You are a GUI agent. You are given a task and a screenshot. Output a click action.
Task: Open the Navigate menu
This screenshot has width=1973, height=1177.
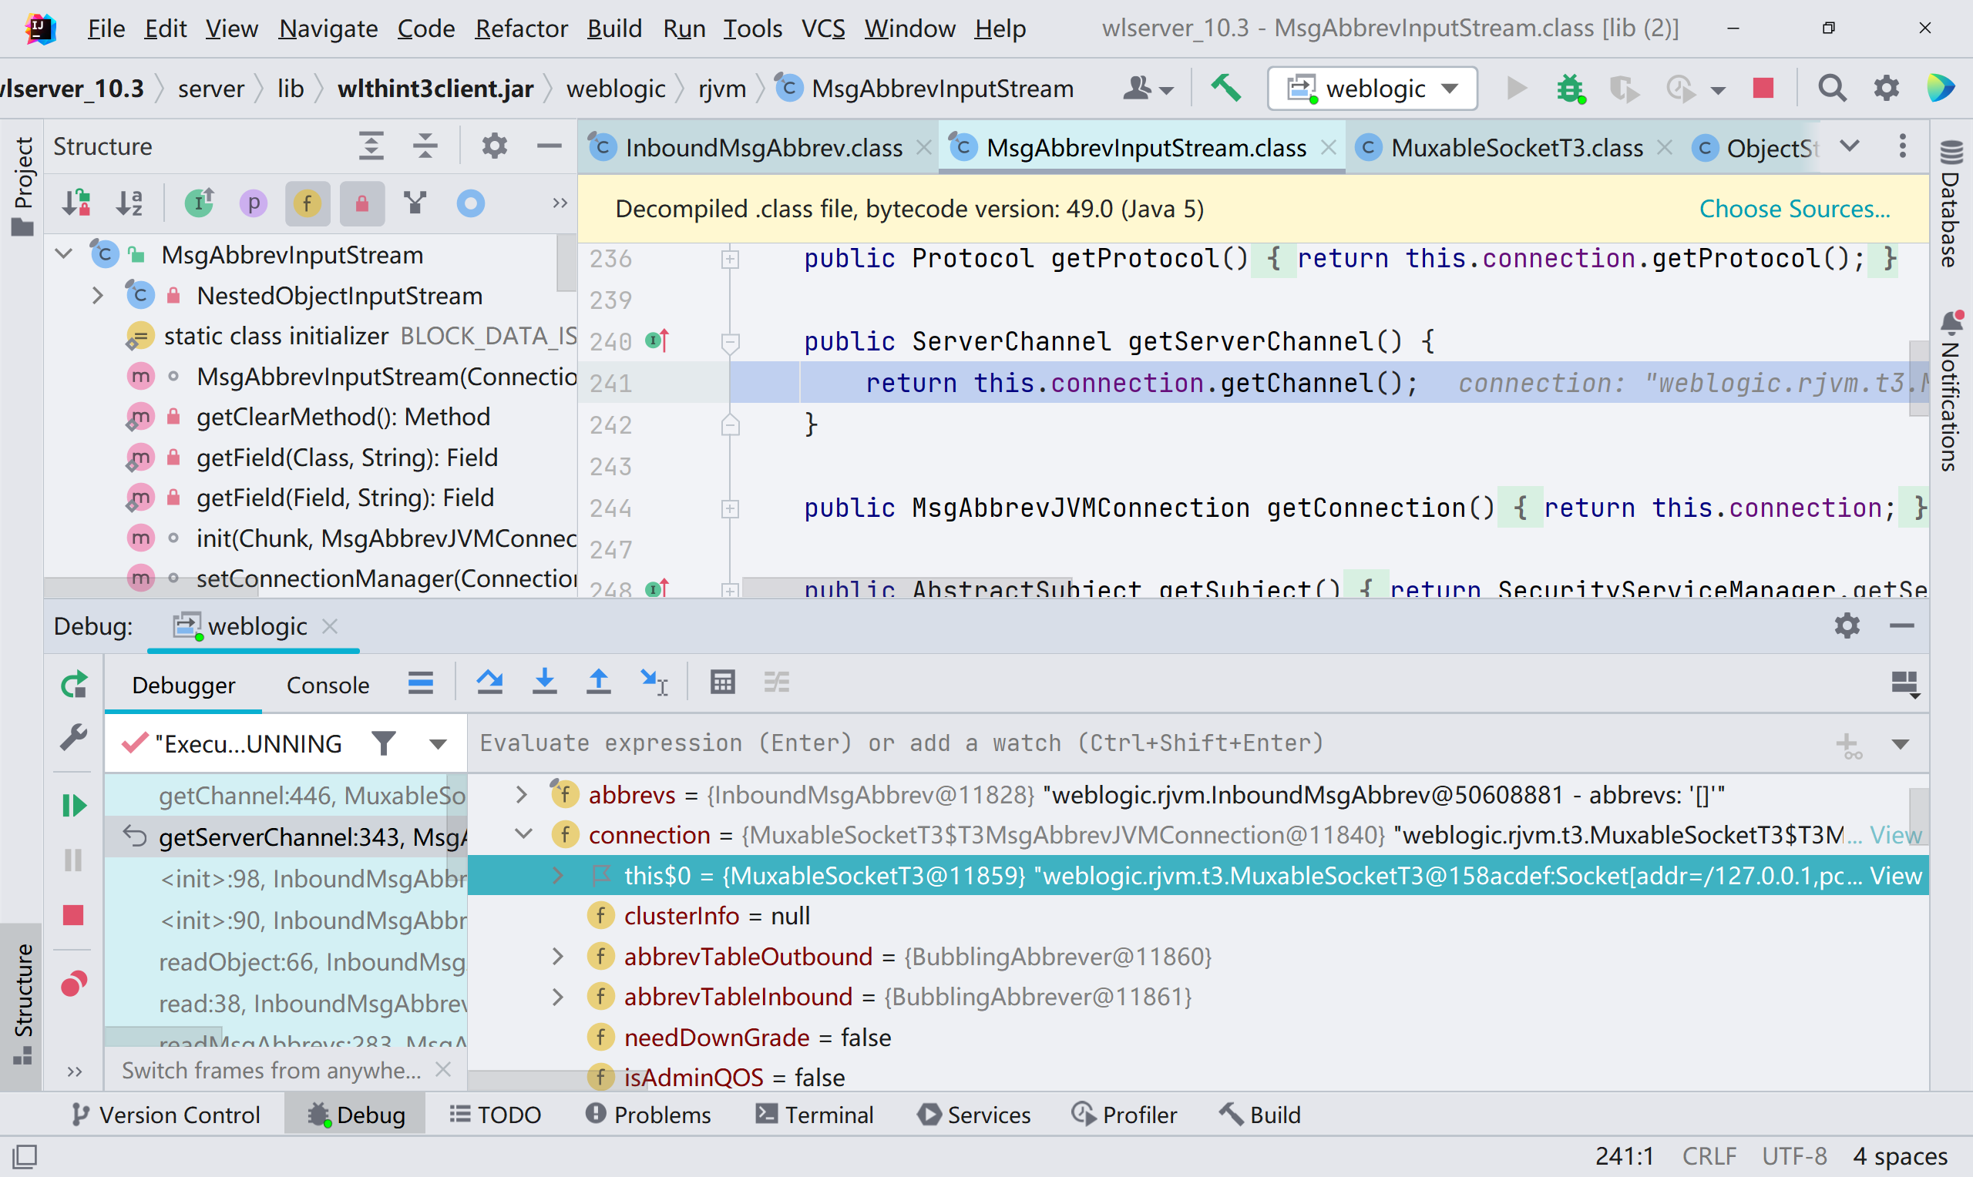point(328,29)
